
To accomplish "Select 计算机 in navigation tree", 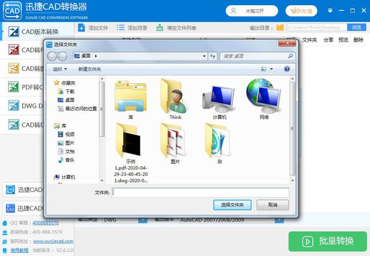I will pos(64,177).
